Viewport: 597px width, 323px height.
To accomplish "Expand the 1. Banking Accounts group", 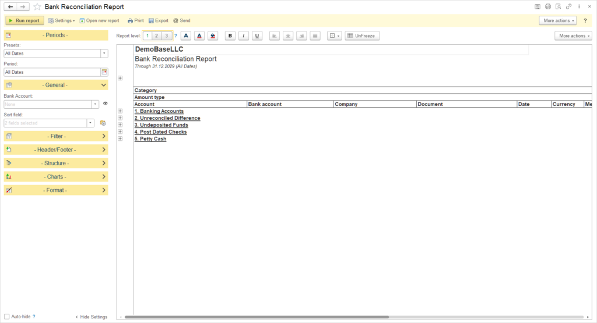I will (120, 111).
